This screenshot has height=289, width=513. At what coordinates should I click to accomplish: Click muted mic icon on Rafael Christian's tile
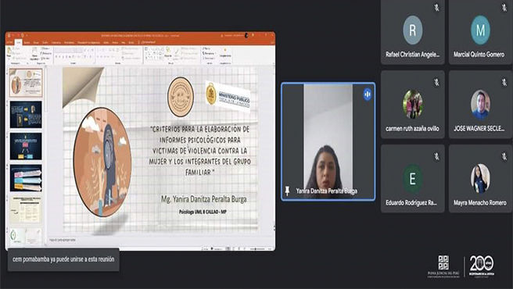(x=436, y=8)
